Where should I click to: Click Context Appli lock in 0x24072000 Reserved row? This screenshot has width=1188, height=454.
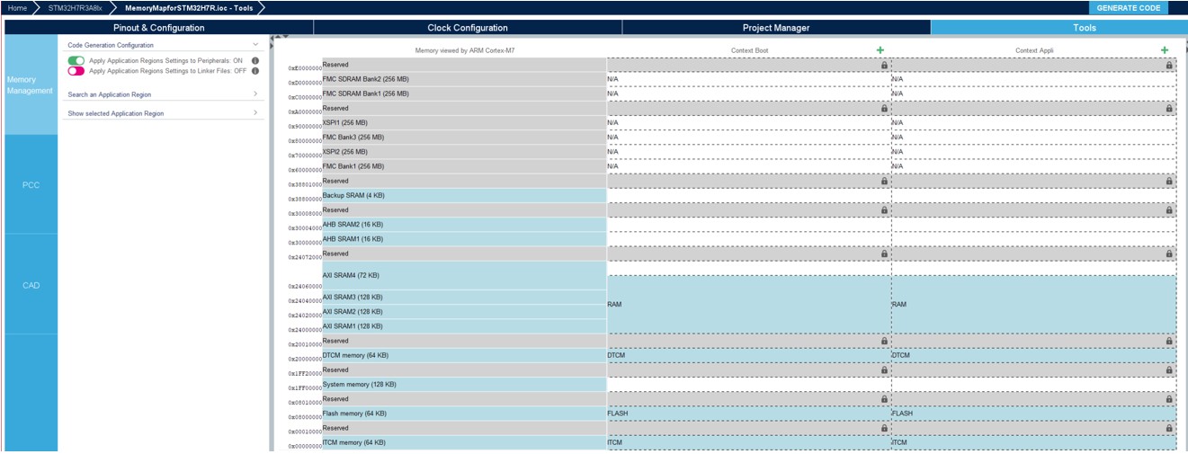pyautogui.click(x=1169, y=254)
